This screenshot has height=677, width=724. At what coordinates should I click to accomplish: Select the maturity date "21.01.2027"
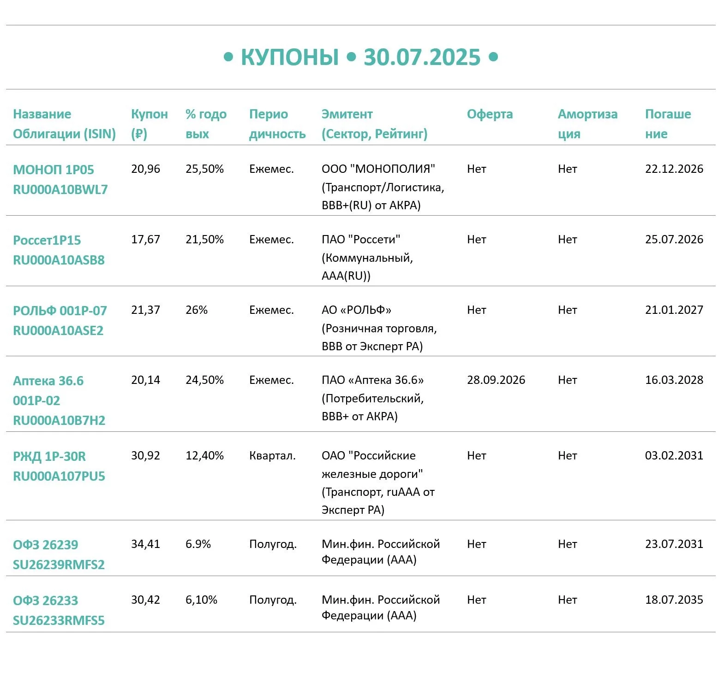[674, 310]
